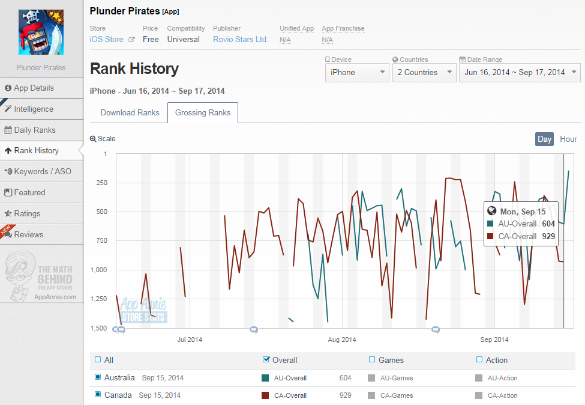Enable the Action category checkbox
Image resolution: width=585 pixels, height=405 pixels.
pos(479,359)
